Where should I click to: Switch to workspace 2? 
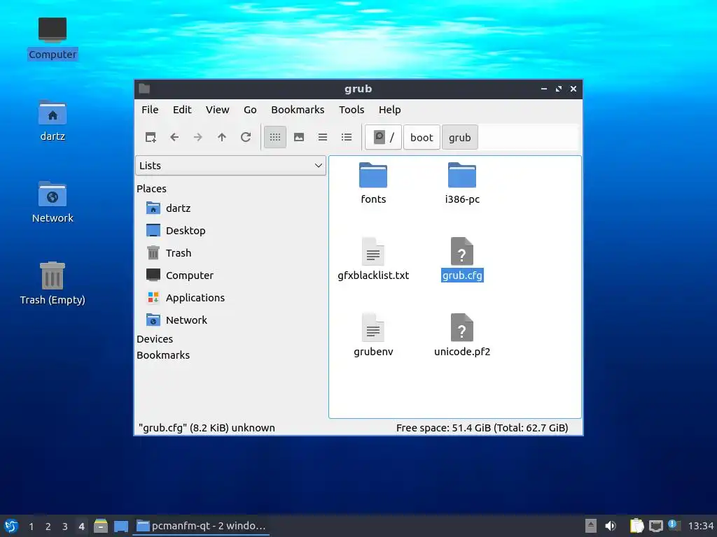click(48, 527)
